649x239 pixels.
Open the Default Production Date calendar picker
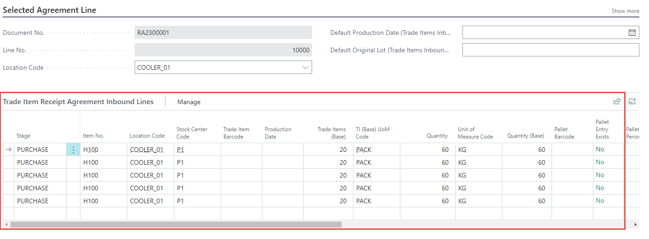click(632, 33)
